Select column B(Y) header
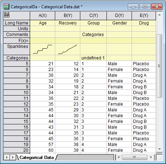166x164 pixels. tap(68, 15)
